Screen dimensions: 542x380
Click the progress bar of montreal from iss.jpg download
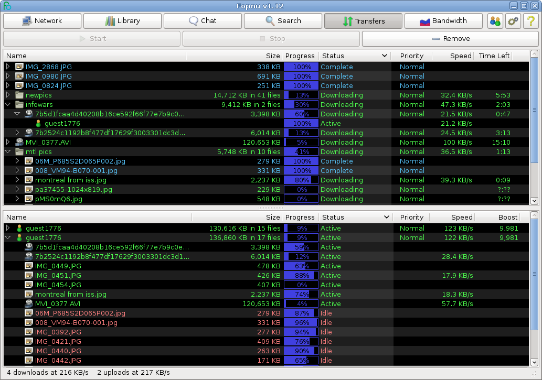[x=301, y=180]
